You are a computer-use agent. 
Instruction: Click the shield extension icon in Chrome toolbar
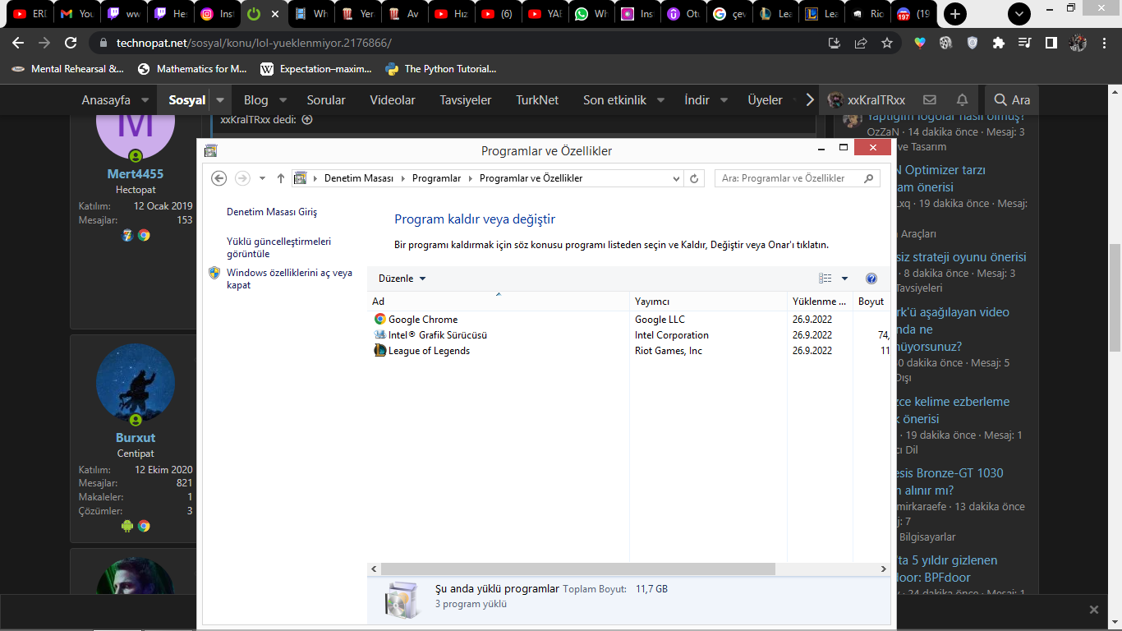(x=973, y=43)
